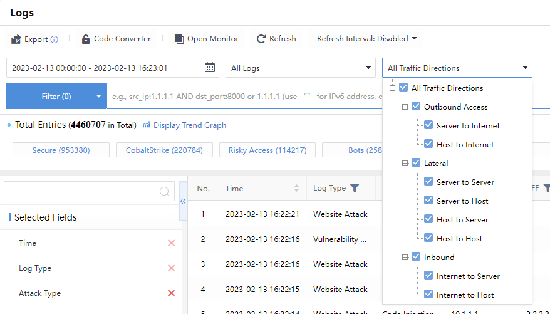Click the Refresh circular arrow icon
The width and height of the screenshot is (550, 314).
(261, 39)
